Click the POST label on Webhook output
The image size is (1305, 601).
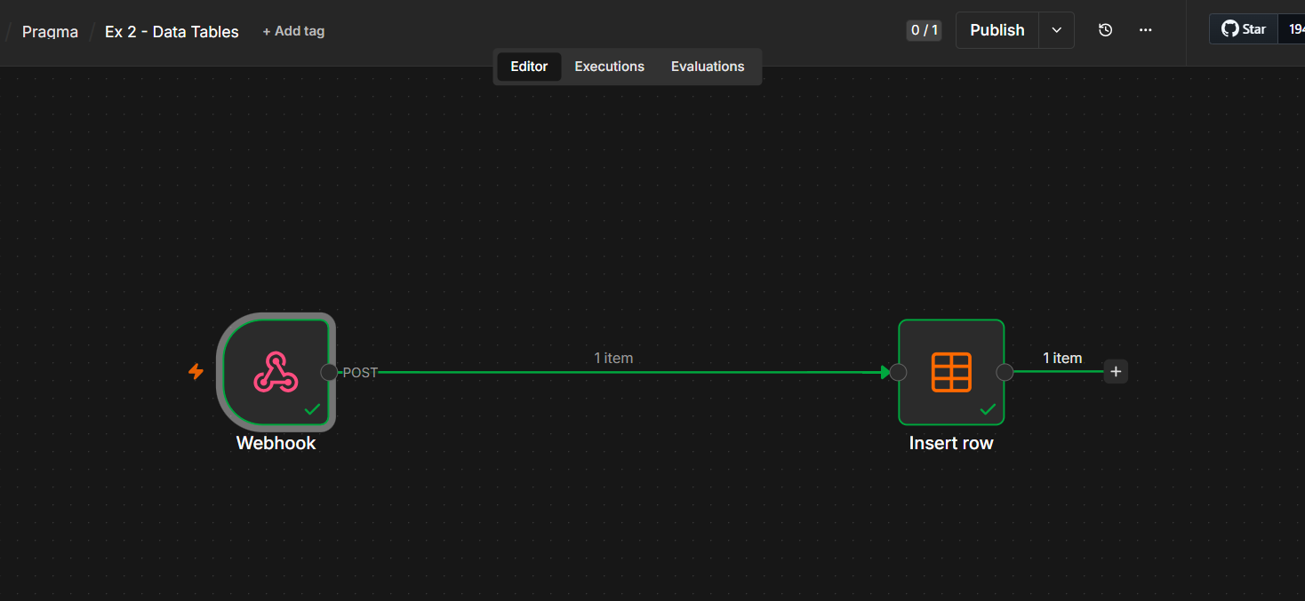pyautogui.click(x=360, y=373)
